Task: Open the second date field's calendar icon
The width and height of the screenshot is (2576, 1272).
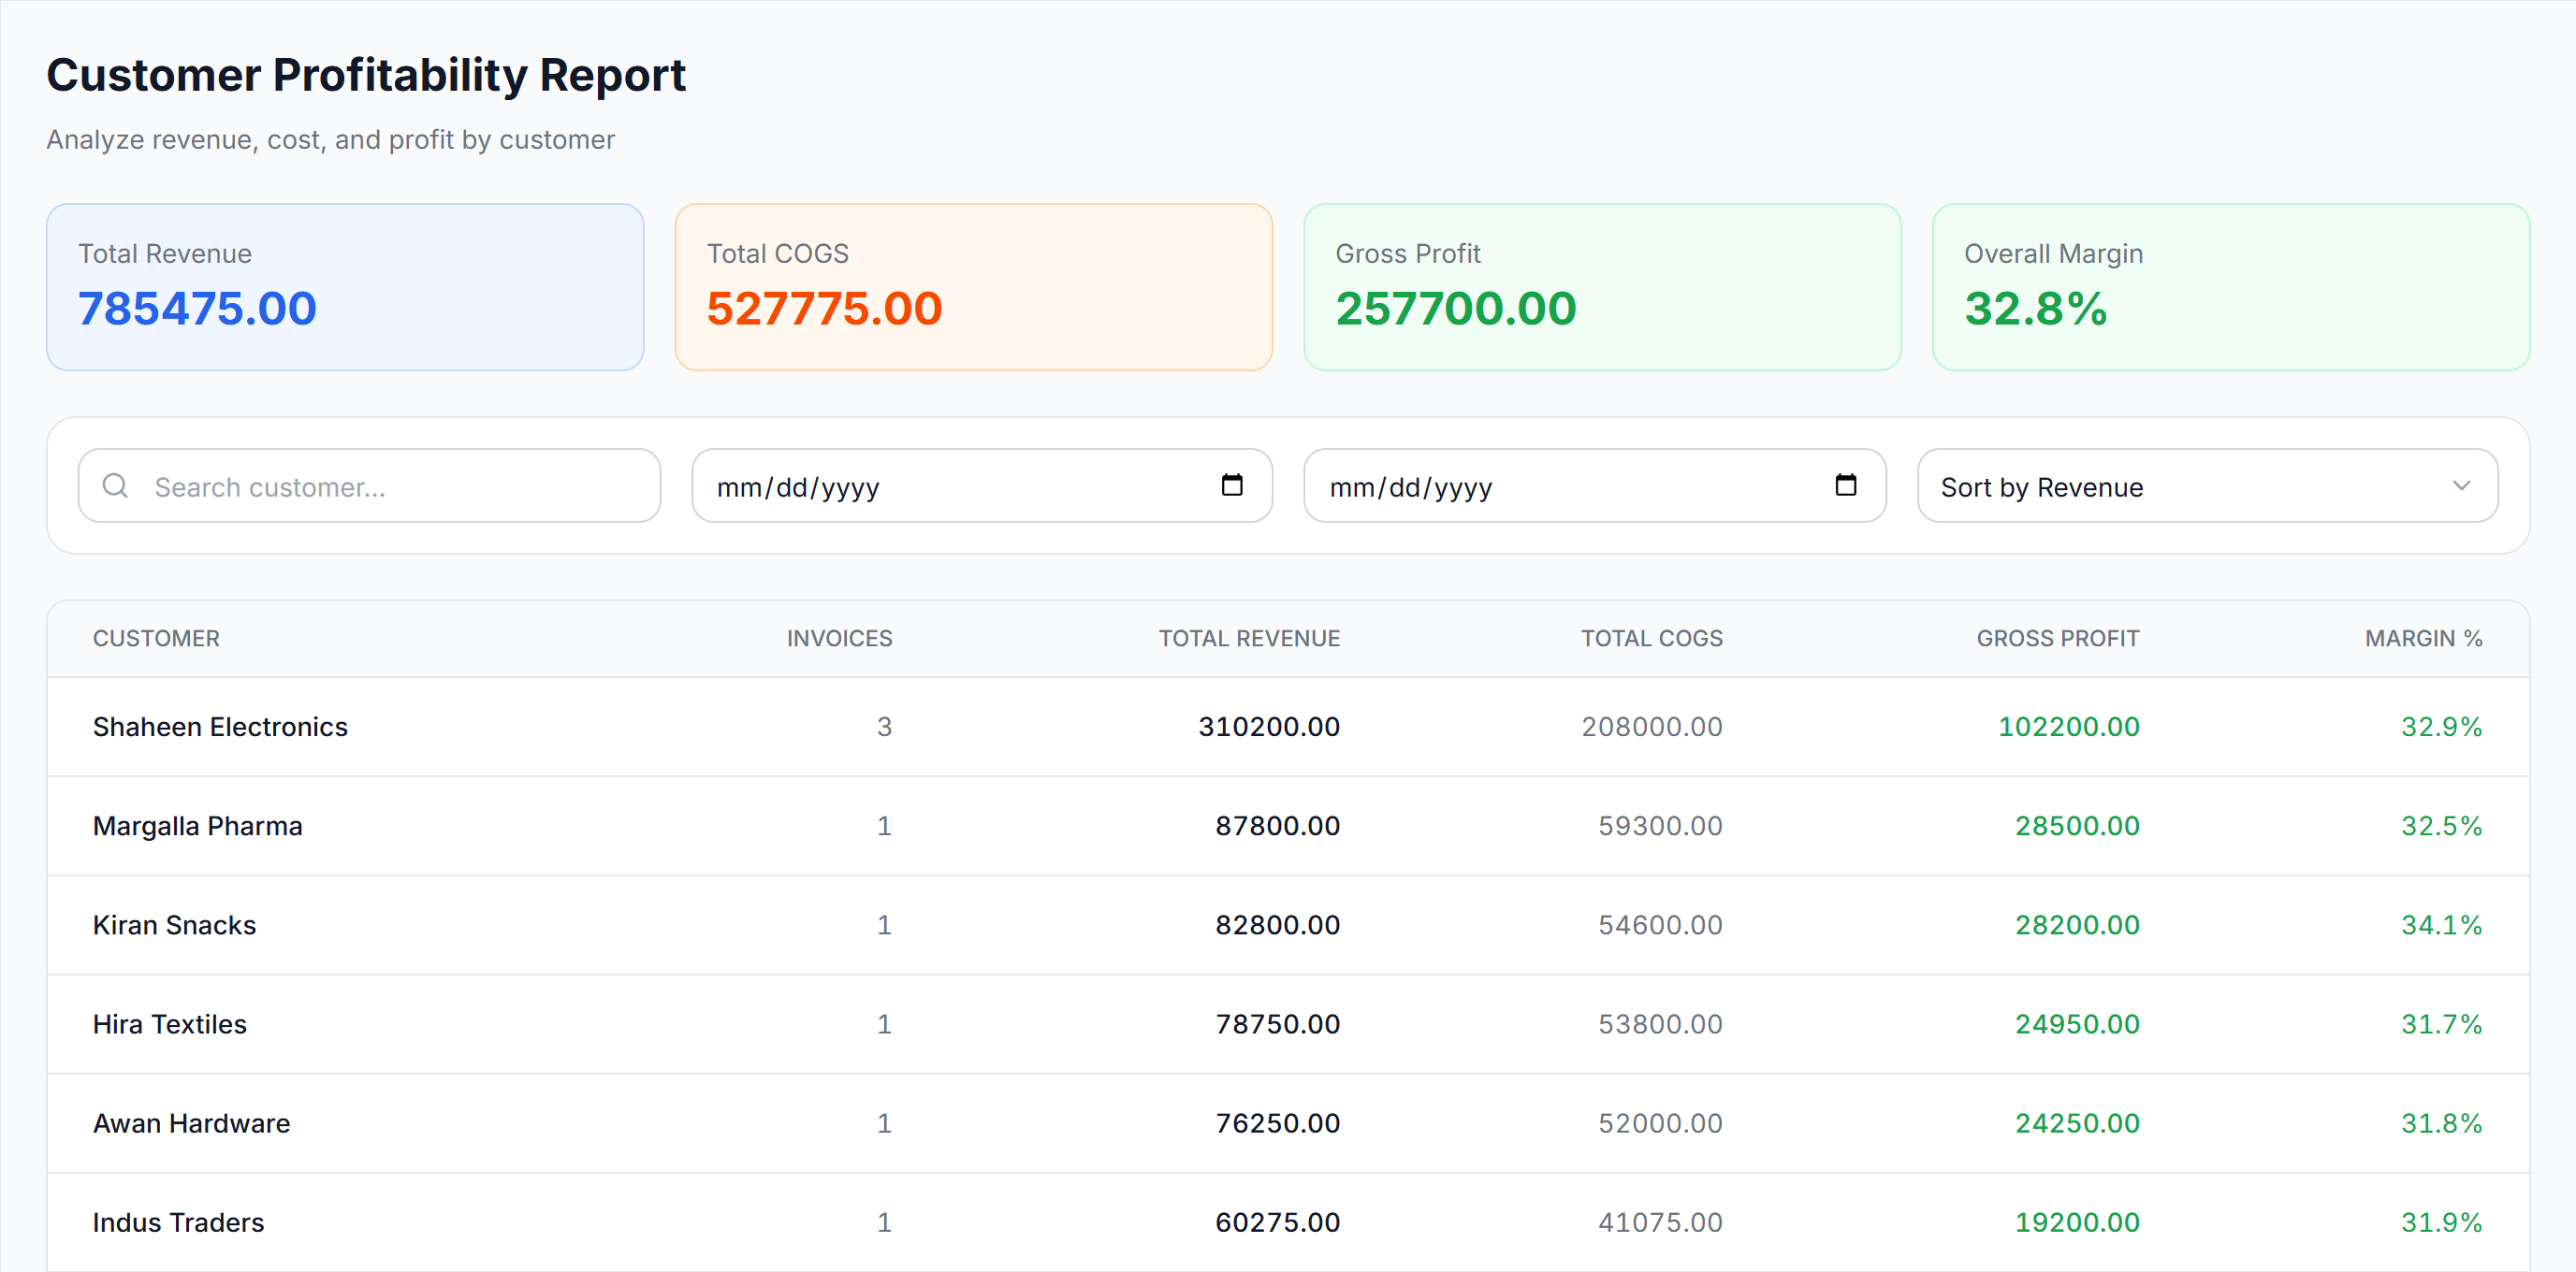Action: click(1846, 485)
